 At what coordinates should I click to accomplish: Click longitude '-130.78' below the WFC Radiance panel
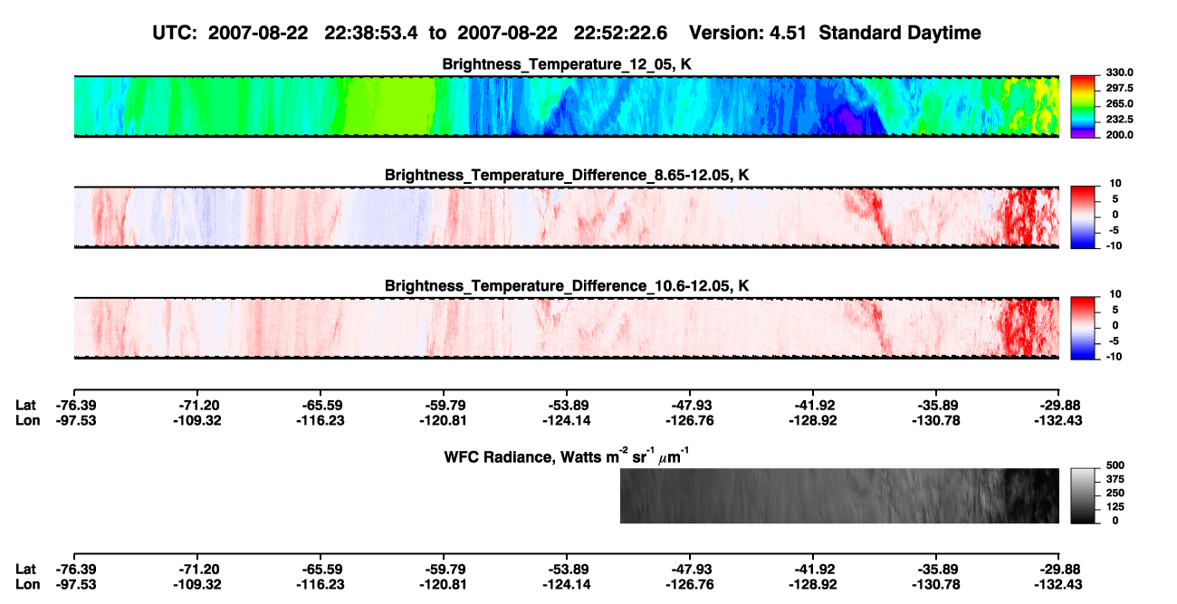[x=936, y=584]
